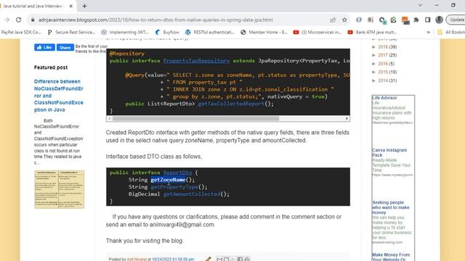
Task: Open the All Bookmarks folder
Action: coord(451,32)
